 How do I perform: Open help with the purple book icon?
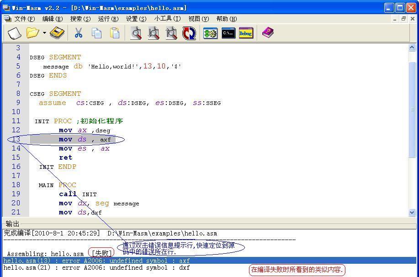[268, 33]
